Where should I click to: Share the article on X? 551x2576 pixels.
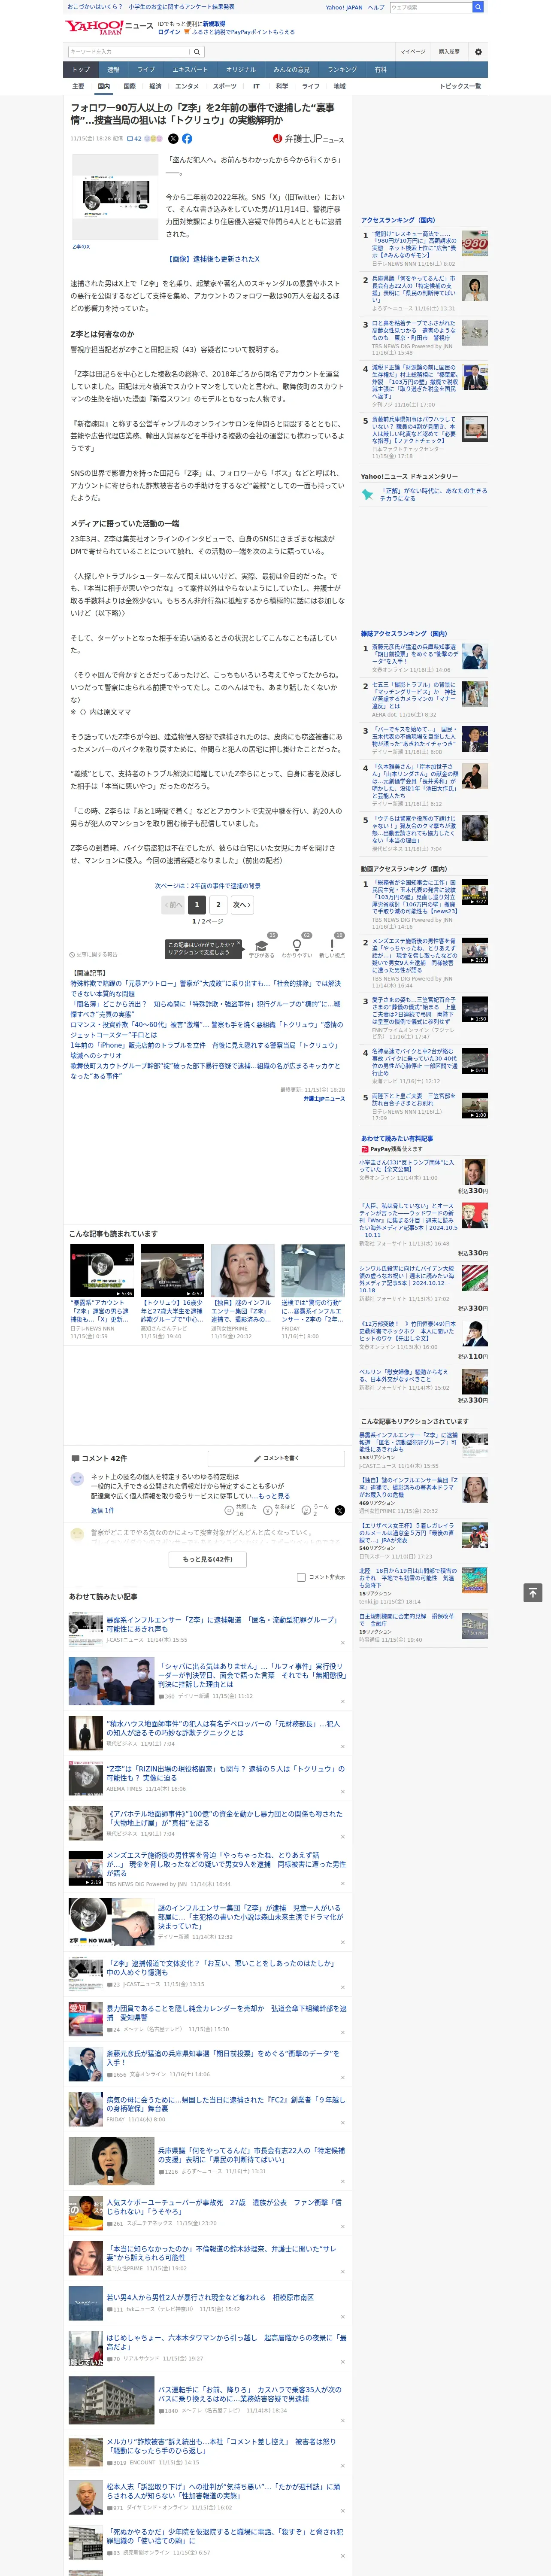click(173, 139)
